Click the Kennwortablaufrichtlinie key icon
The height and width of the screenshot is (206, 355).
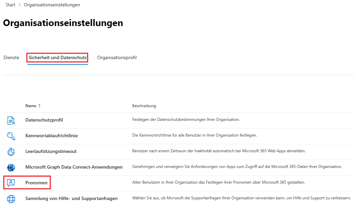11,136
